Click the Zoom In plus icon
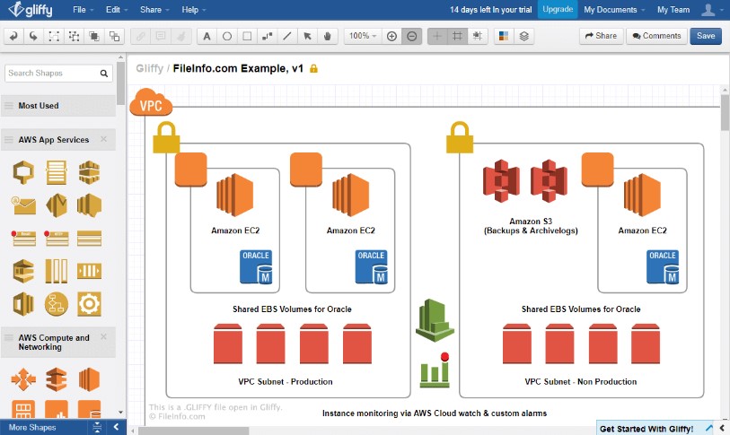This screenshot has height=435, width=730. 392,36
